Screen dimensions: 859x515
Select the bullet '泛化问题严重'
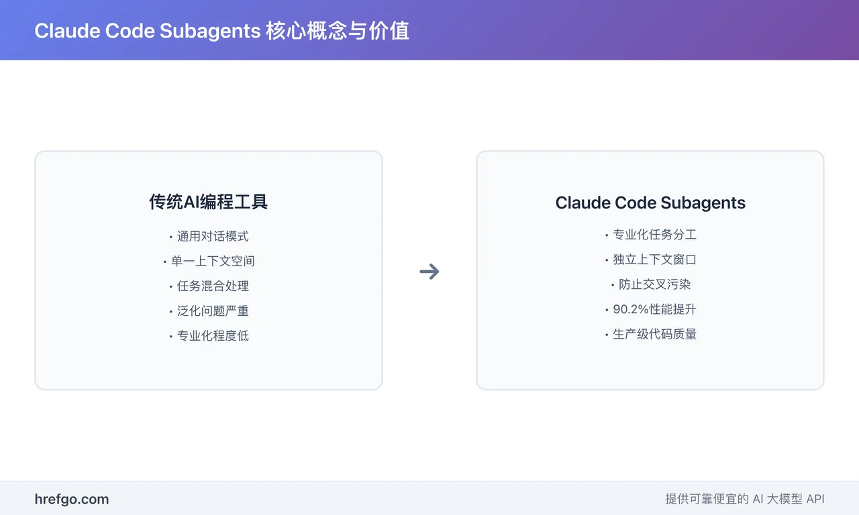[209, 311]
